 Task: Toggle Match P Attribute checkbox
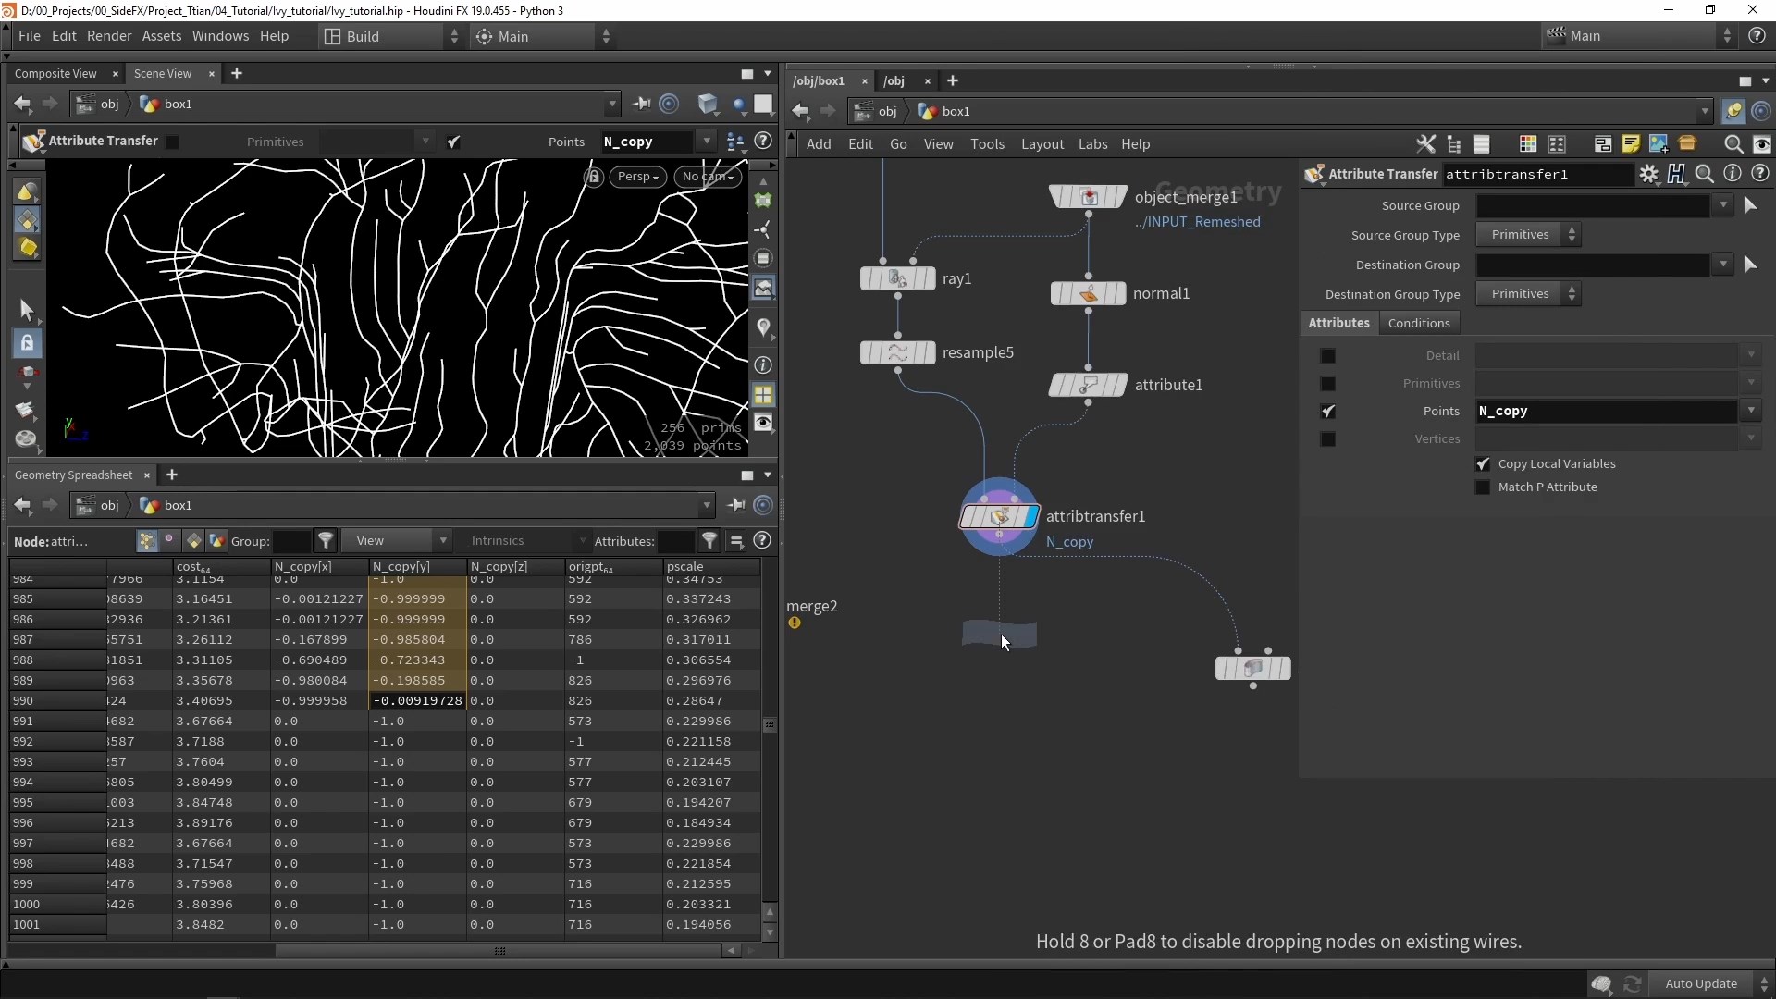coord(1483,487)
